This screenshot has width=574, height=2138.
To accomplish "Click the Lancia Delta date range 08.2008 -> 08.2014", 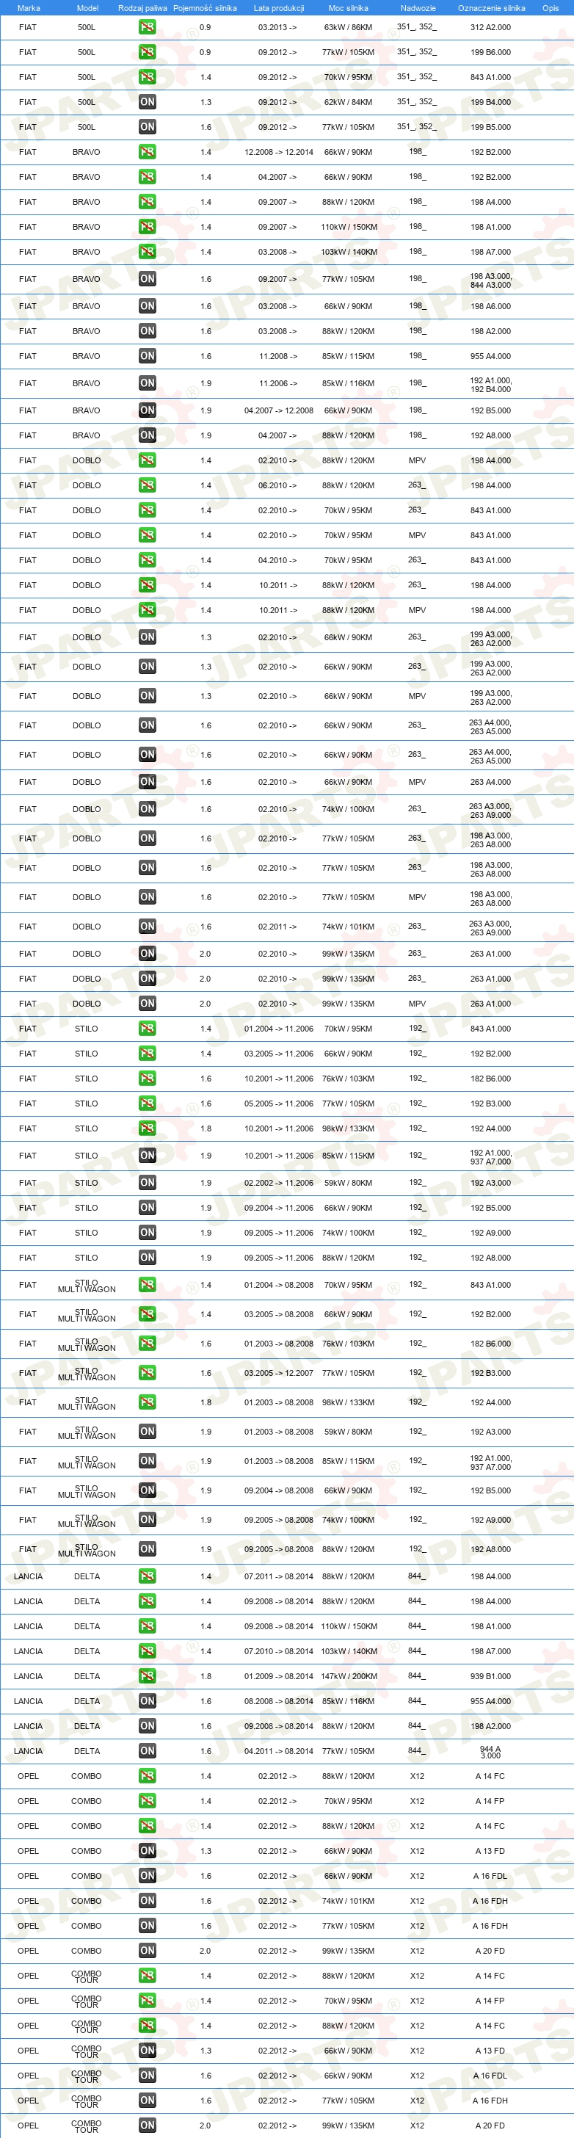I will (279, 1700).
